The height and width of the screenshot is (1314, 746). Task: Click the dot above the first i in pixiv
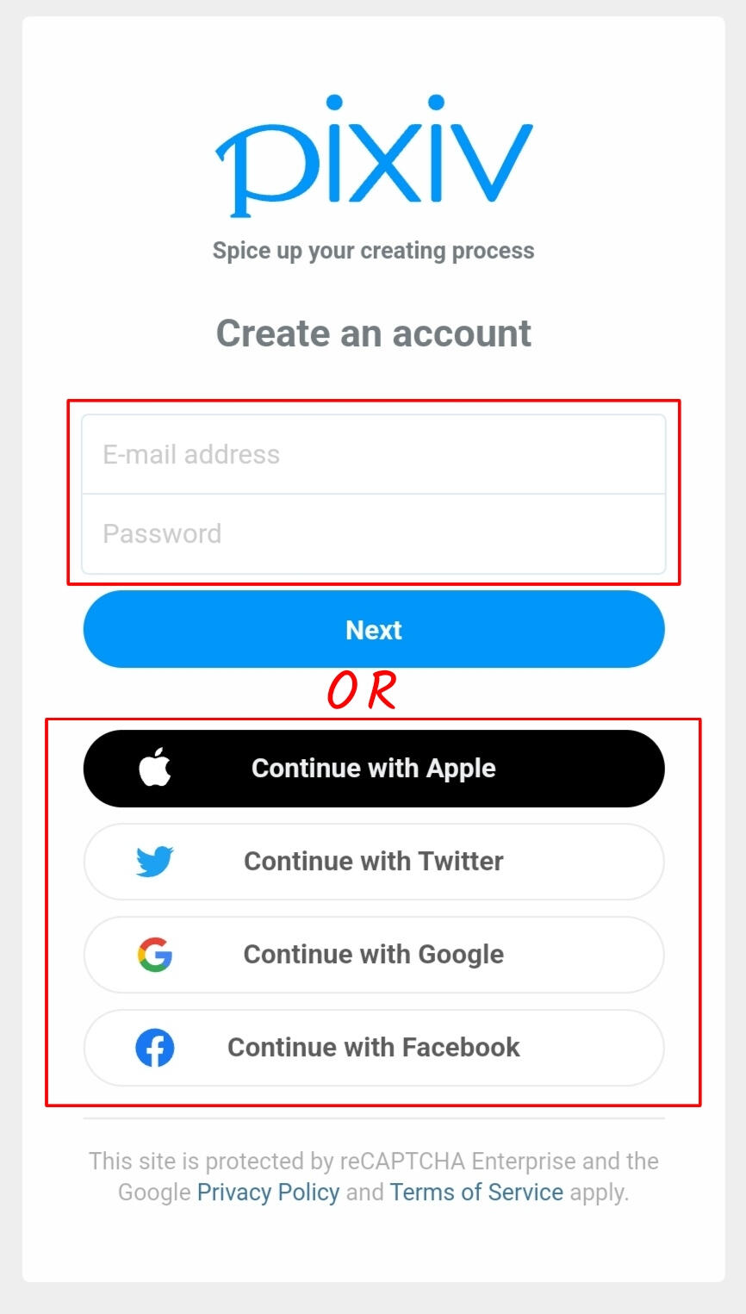(334, 103)
